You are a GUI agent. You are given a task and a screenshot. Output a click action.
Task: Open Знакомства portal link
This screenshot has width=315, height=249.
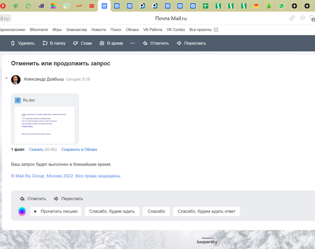76,30
